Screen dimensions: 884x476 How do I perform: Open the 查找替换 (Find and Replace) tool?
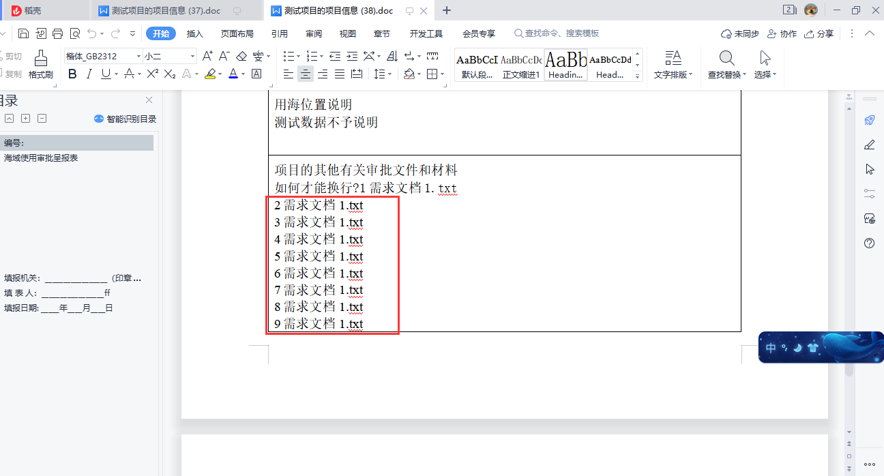pos(724,65)
